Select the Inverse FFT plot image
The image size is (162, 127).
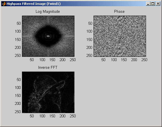click(48, 92)
